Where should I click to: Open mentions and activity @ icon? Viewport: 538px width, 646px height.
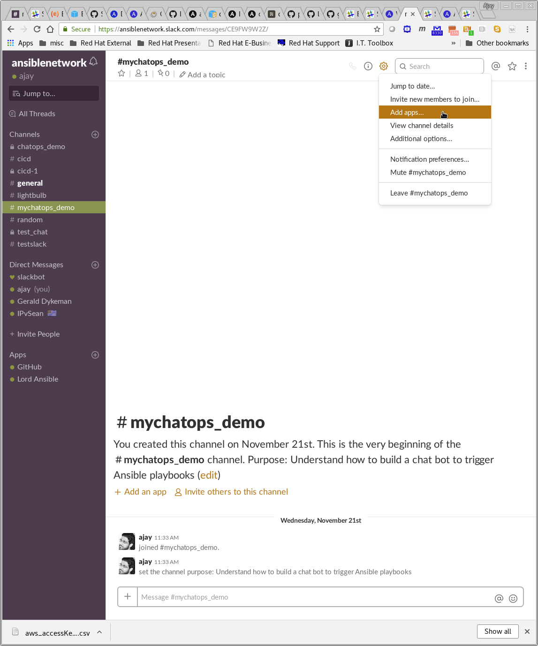pyautogui.click(x=496, y=66)
